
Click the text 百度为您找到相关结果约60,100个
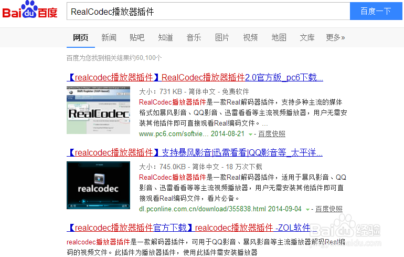click(x=114, y=58)
